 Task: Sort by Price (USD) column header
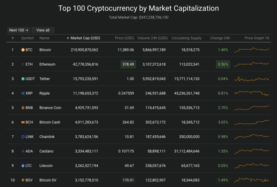[124, 38]
